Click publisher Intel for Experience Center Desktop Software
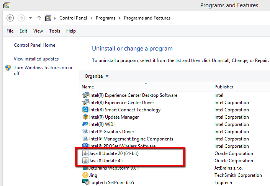Viewport: 270px width, 186px height. (219, 95)
